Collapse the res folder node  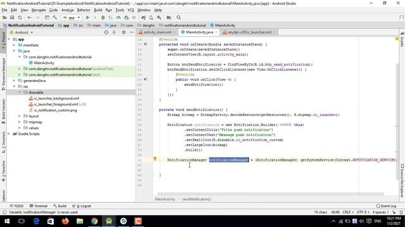click(x=14, y=86)
